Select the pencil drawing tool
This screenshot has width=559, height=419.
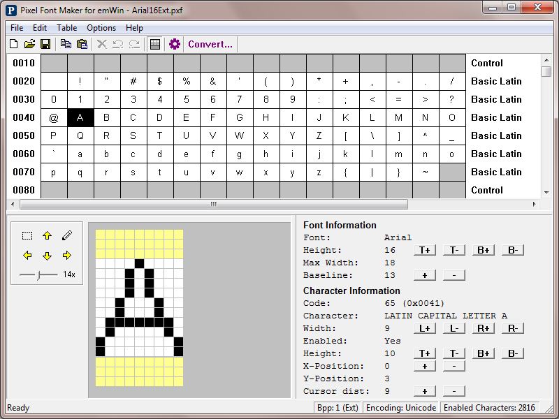[67, 236]
